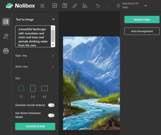Open the image generation sidebar panel
This screenshot has height=135, width=161.
point(6,22)
